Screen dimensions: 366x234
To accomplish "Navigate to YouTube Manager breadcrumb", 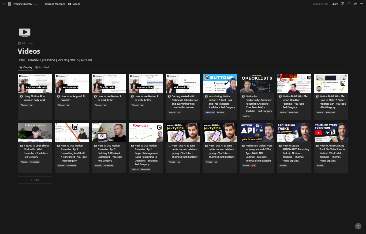I will [54, 4].
